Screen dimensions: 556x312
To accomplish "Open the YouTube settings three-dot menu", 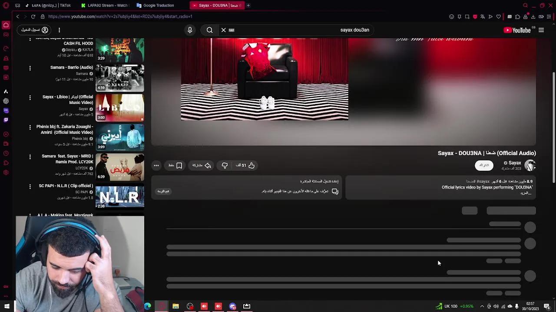I will (x=59, y=30).
